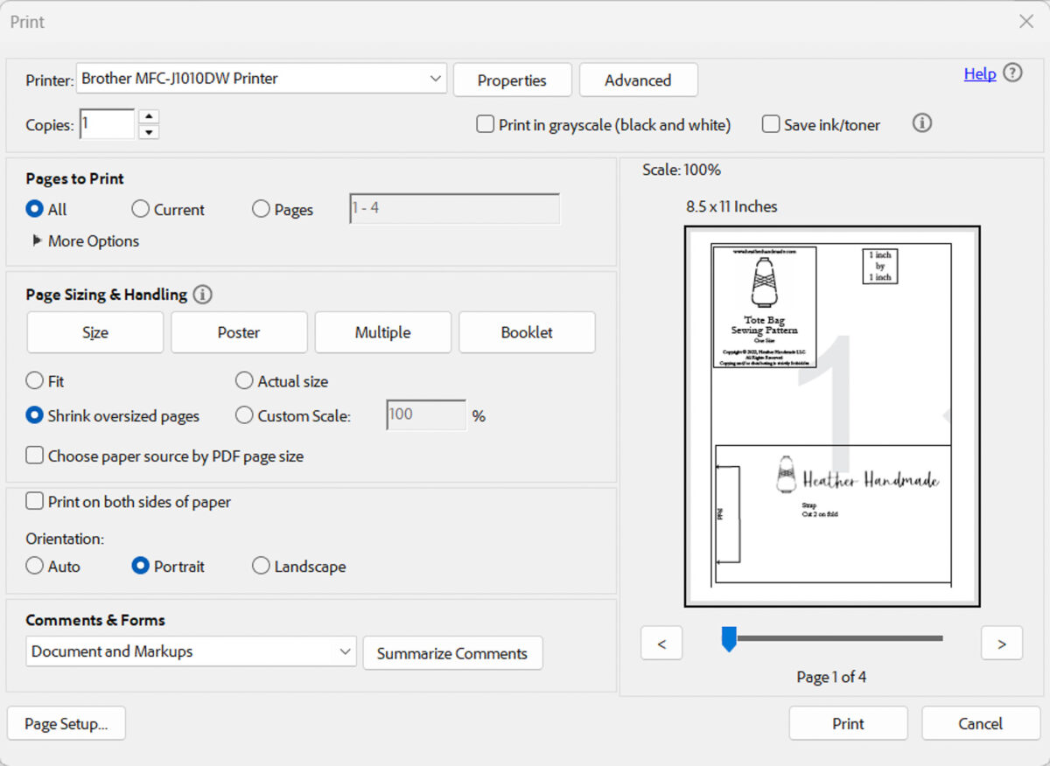This screenshot has height=766, width=1050.
Task: Click the page preview slider handle
Action: [x=728, y=638]
